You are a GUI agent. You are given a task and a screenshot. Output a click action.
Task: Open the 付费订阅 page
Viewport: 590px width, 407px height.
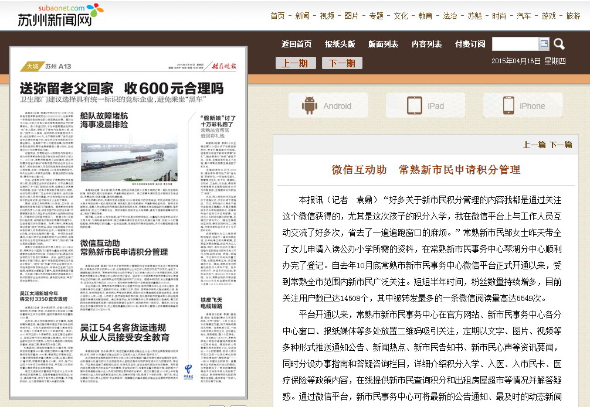pyautogui.click(x=470, y=44)
